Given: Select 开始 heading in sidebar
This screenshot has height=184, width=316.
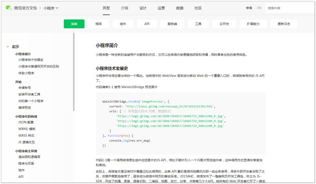Looking at the screenshot, I should pos(18,82).
